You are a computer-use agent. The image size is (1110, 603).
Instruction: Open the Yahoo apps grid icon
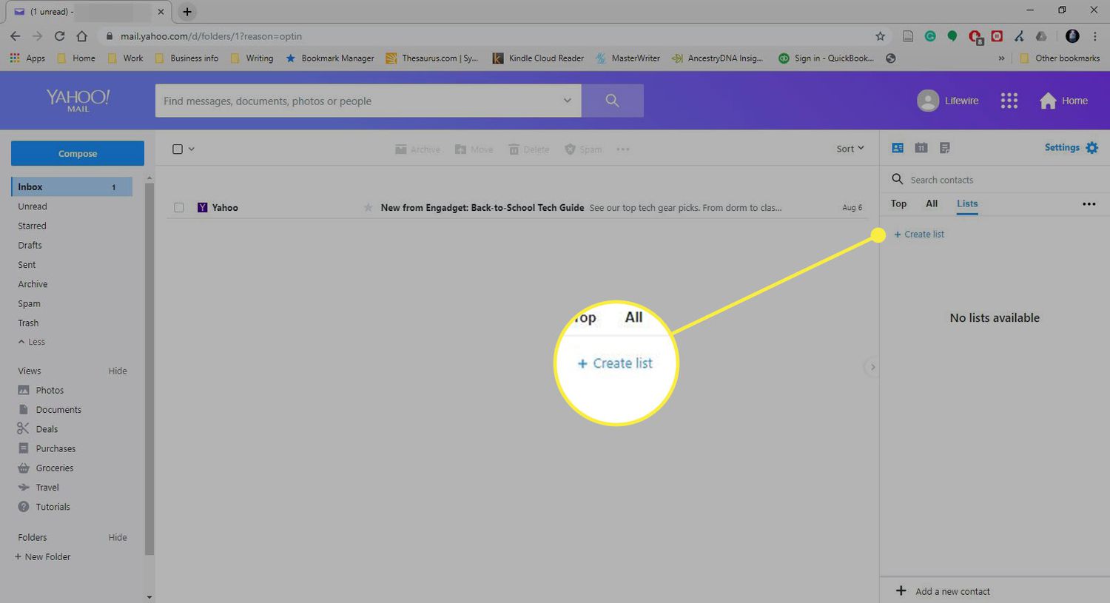(1009, 100)
